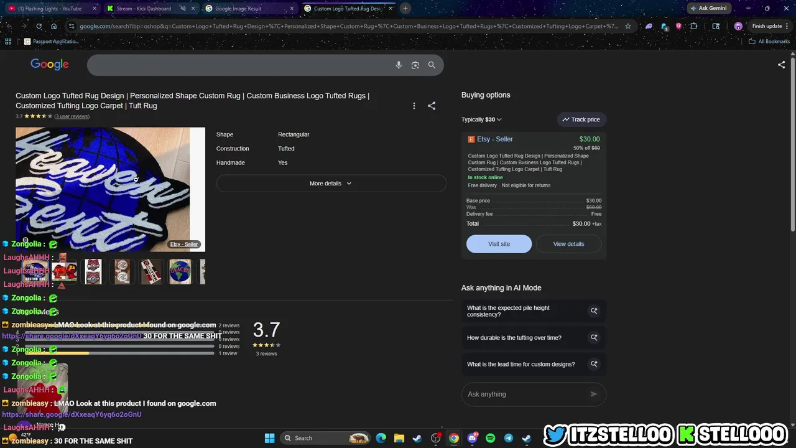Image resolution: width=796 pixels, height=448 pixels.
Task: Open the site info icon beside the URL
Action: [x=72, y=26]
